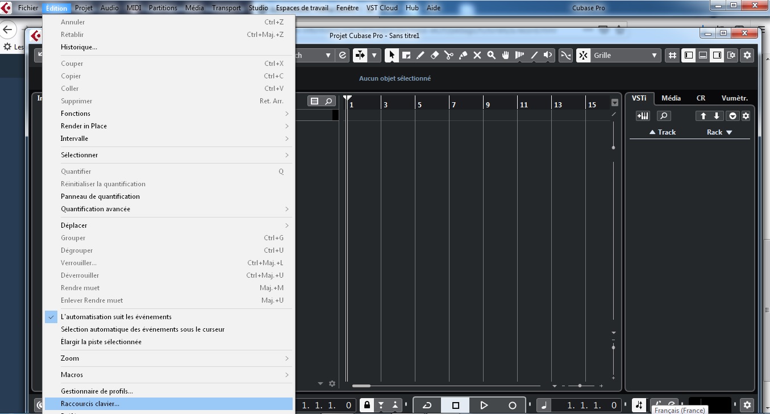Select the Comp hand tool
Image resolution: width=770 pixels, height=414 pixels.
(x=505, y=55)
